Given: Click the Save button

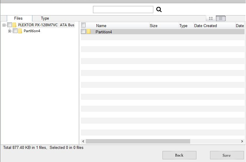Looking at the screenshot, I should click(227, 155).
